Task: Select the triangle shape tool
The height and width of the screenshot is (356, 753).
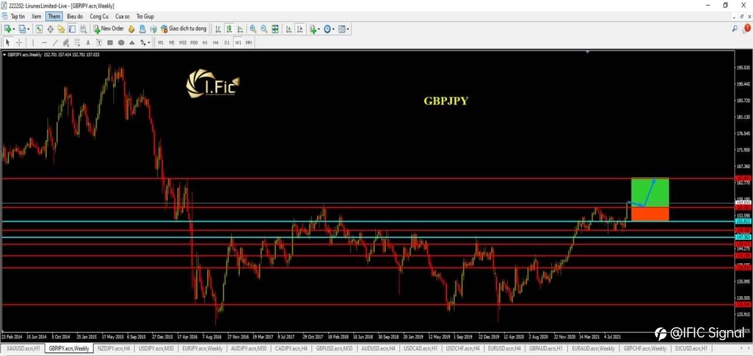Action: [132, 42]
